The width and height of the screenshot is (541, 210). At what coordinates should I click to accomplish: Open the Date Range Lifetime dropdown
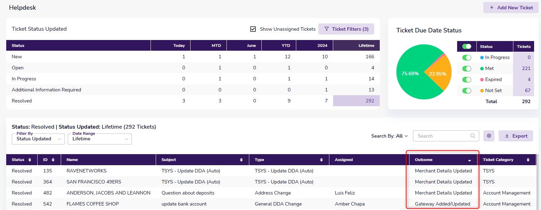tap(100, 139)
